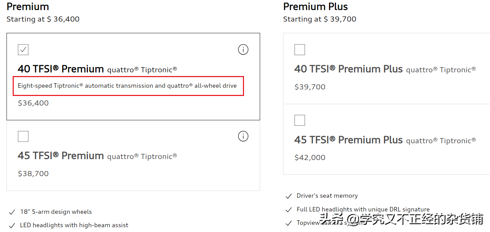
Task: Click the $39,700 price under 40 TFSI Premium Plus
Action: point(310,87)
